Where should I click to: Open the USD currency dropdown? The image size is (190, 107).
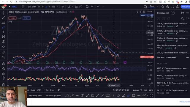(150, 12)
